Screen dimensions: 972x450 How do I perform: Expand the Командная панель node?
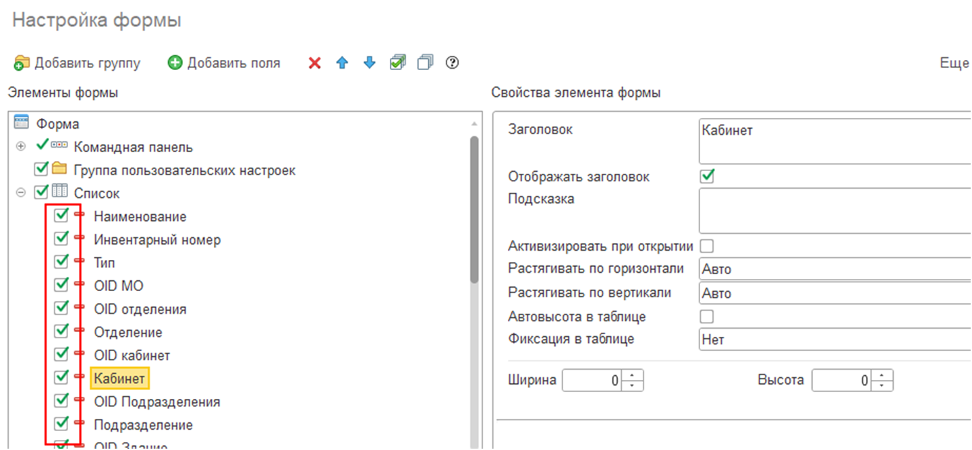(x=21, y=147)
